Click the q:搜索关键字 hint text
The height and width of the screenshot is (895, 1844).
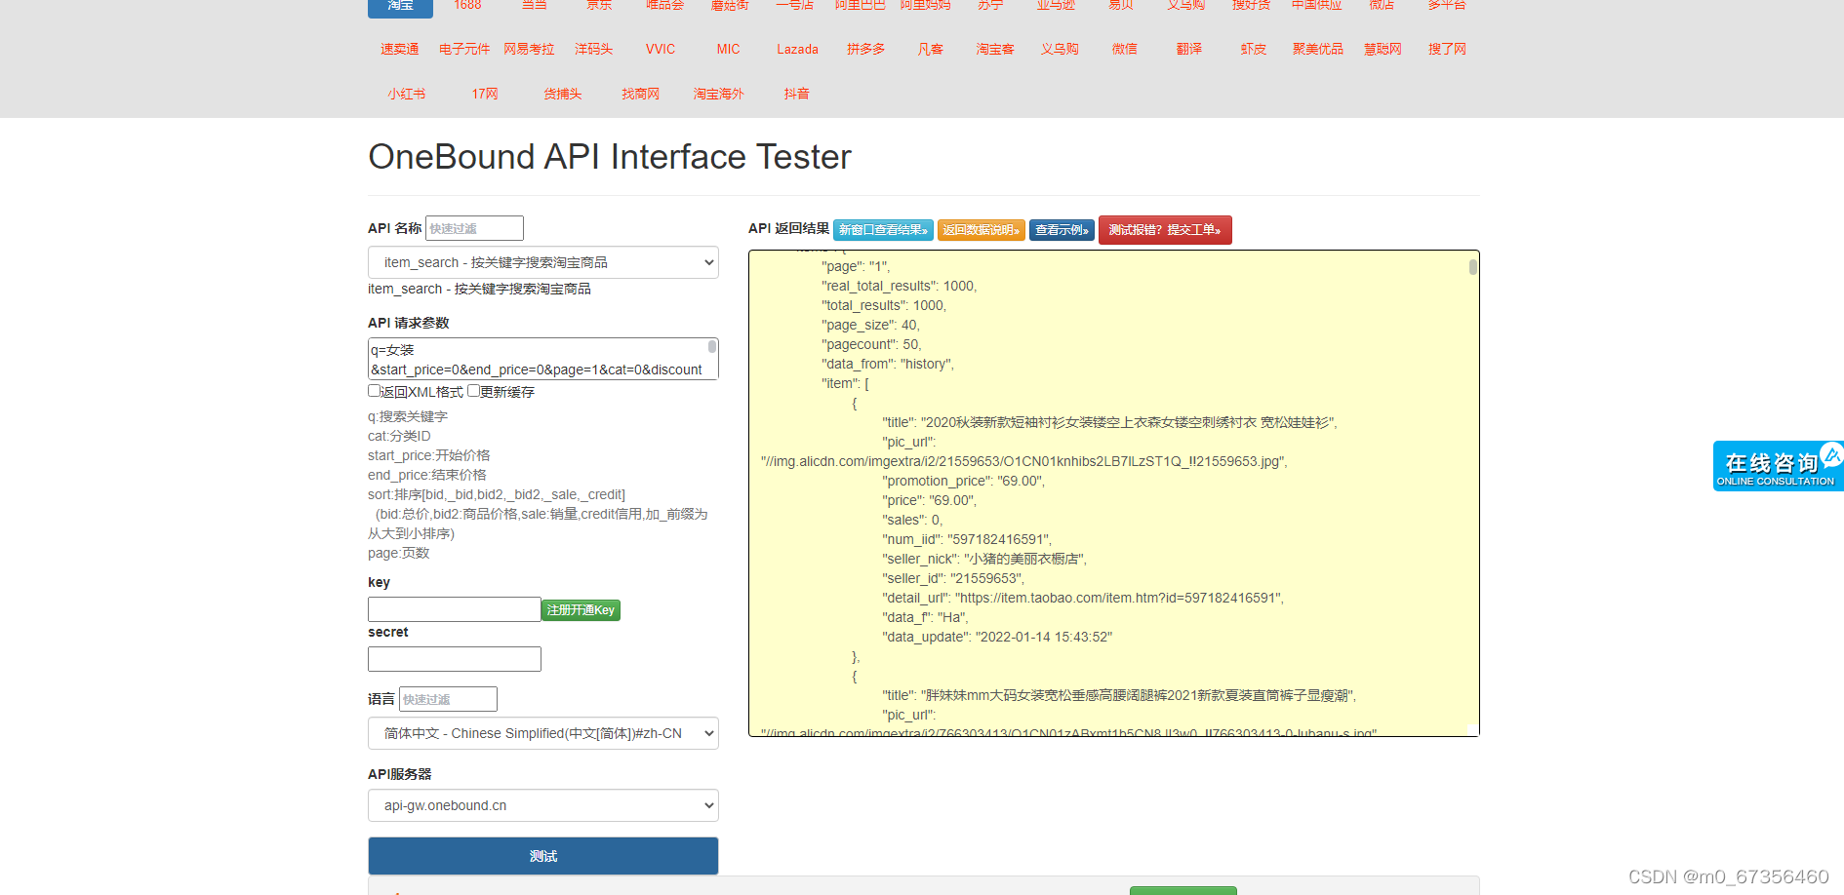[x=408, y=416]
